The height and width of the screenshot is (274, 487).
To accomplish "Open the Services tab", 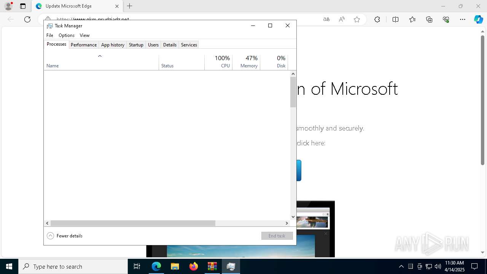I will click(189, 45).
